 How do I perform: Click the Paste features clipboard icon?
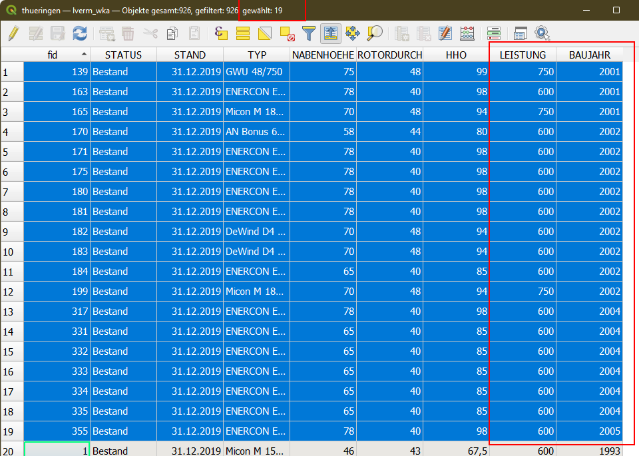click(x=194, y=33)
